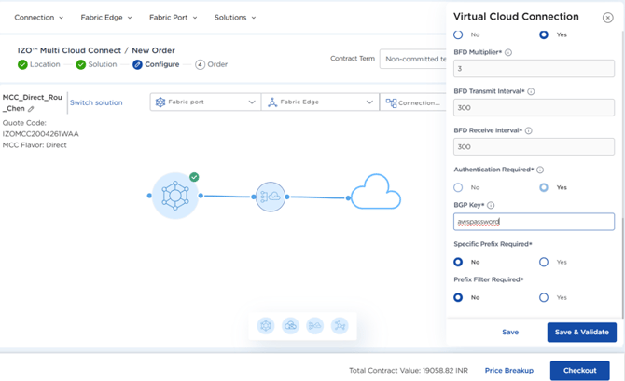
Task: Open the Solutions menu
Action: click(x=235, y=18)
